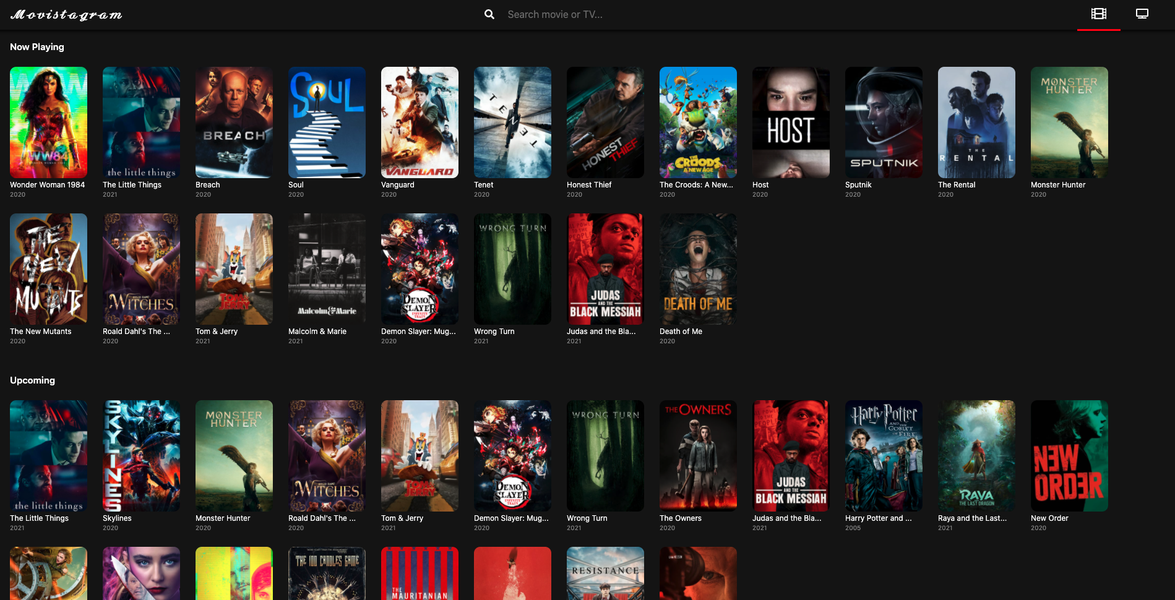
Task: Select the Host movie poster
Action: point(791,122)
